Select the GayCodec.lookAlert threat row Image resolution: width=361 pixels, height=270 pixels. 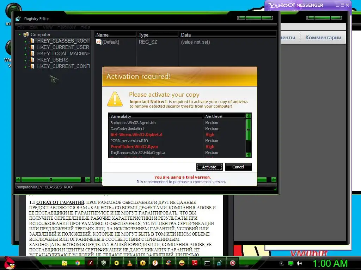coord(177,129)
